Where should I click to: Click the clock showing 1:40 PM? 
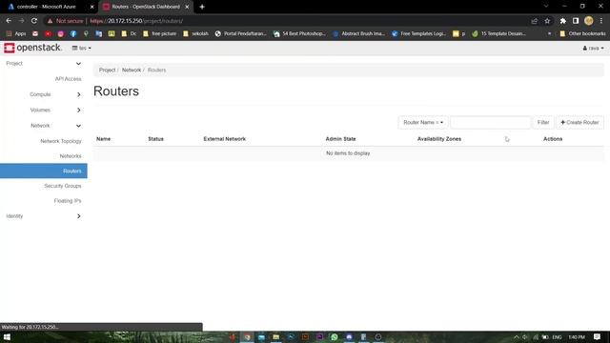tap(577, 337)
